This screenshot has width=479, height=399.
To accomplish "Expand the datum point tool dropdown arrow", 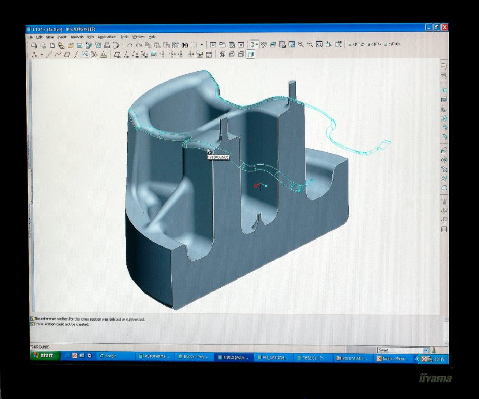I will tap(41, 55).
